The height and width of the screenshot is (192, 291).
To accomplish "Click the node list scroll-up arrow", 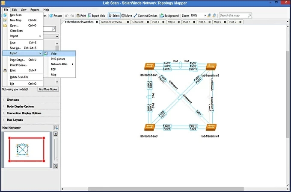I will click(x=57, y=44).
